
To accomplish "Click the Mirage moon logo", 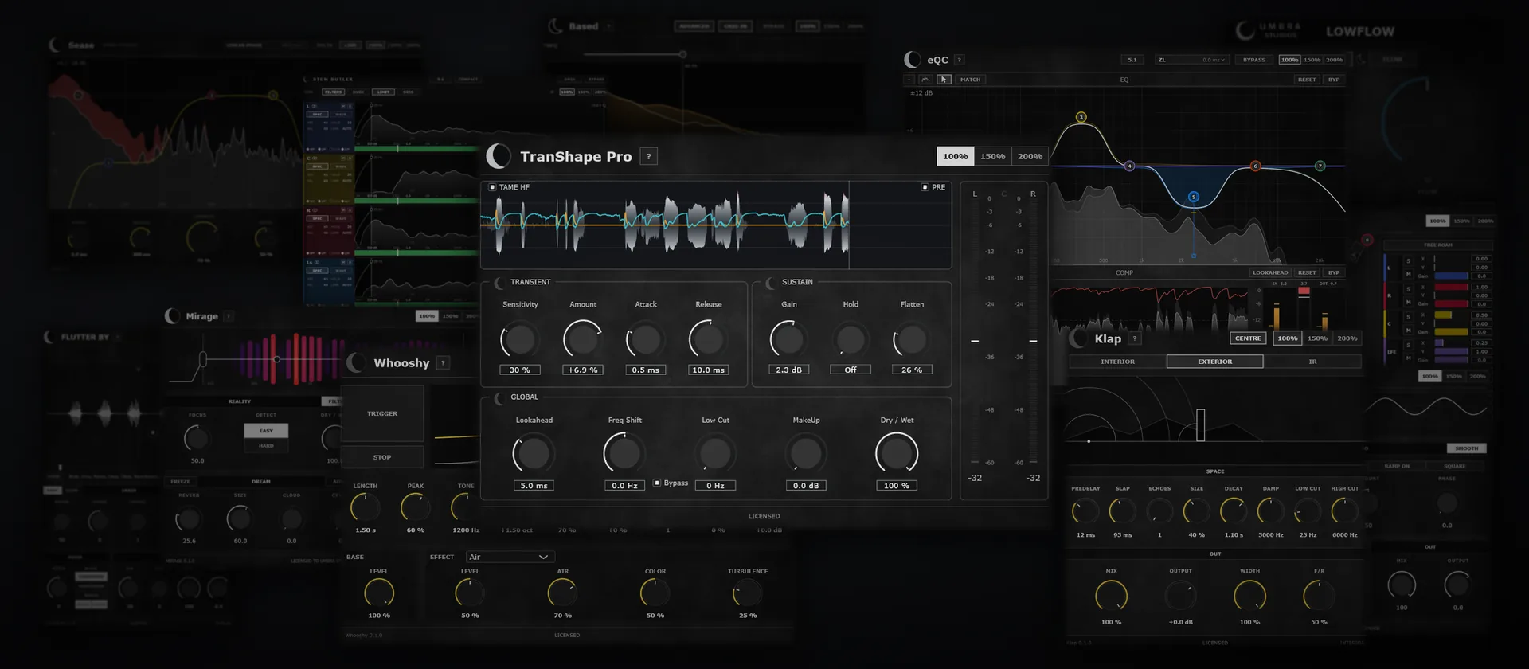I will click(172, 316).
